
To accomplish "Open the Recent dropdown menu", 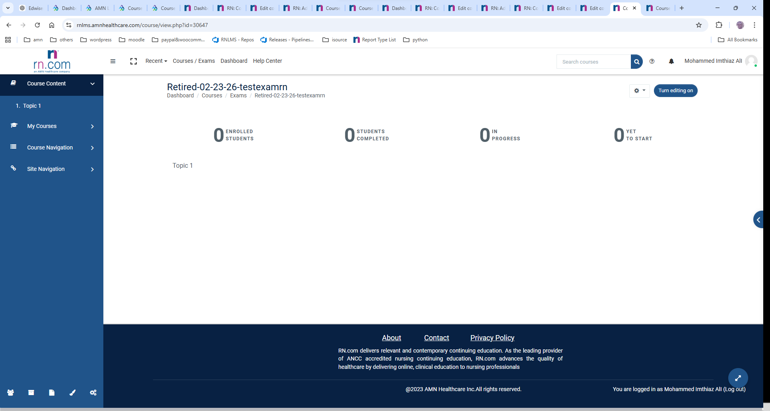I will pyautogui.click(x=156, y=61).
